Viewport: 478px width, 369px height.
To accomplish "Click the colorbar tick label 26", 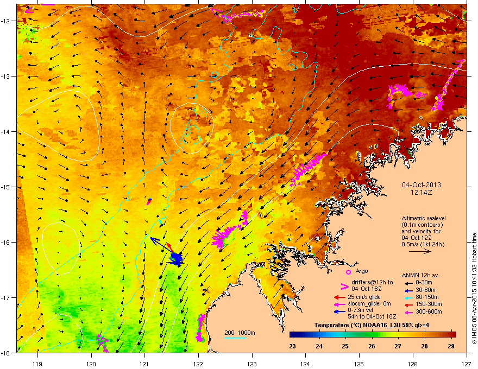I will pyautogui.click(x=372, y=346).
